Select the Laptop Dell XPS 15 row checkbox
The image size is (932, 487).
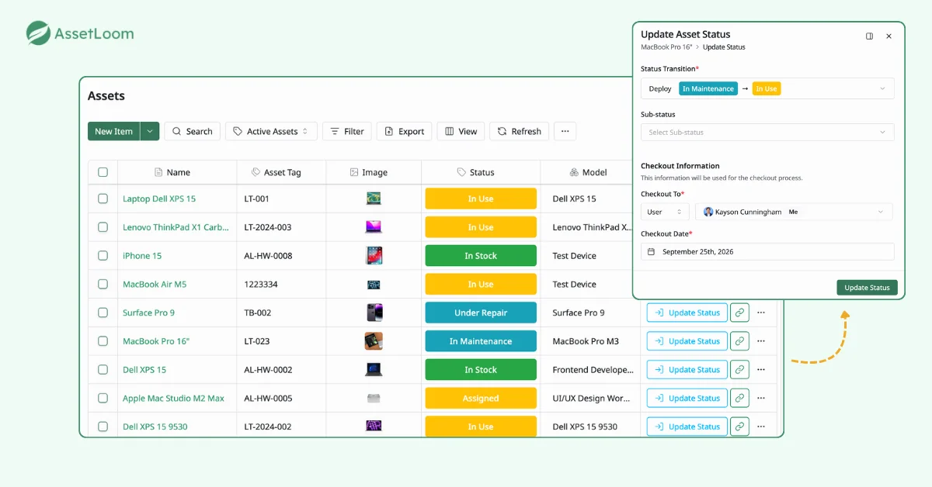[103, 199]
